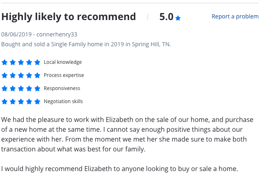Click the first star of Local knowledge
Viewport: 262px width, 178px height.
[5, 62]
